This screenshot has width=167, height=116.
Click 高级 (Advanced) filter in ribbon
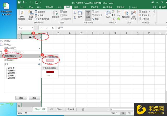point(95,19)
